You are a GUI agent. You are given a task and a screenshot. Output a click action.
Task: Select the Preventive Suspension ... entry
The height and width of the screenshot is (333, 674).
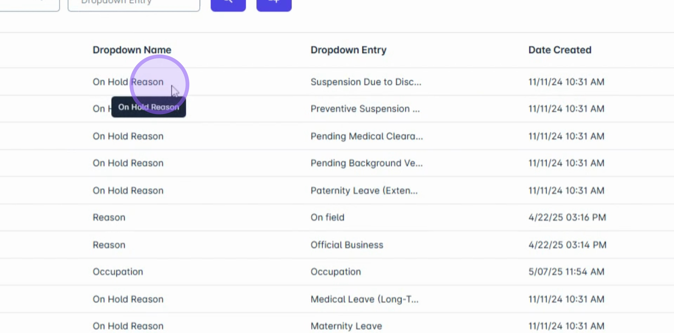(365, 109)
